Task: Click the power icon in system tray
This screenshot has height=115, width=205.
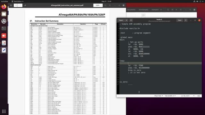Action: pyautogui.click(x=200, y=1)
